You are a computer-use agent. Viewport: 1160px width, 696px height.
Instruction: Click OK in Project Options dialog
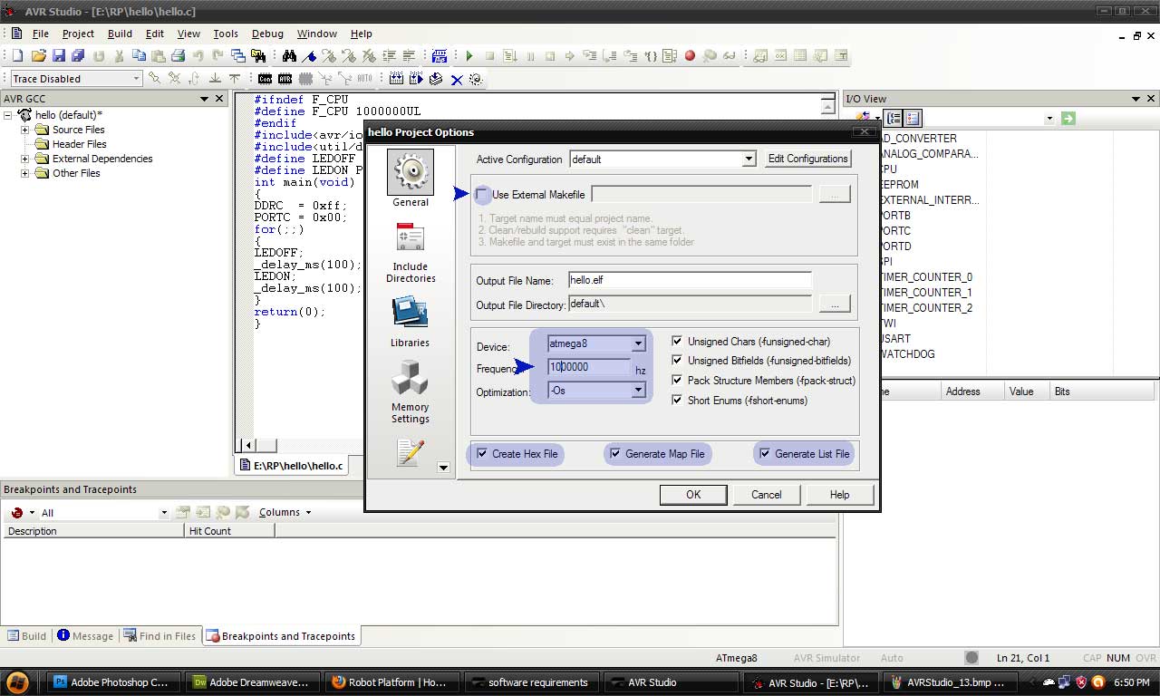(x=693, y=494)
